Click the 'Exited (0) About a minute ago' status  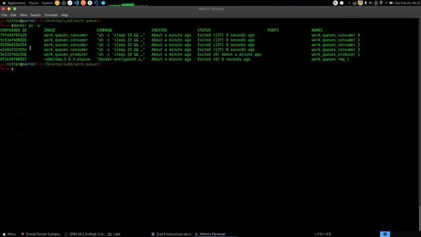point(230,55)
